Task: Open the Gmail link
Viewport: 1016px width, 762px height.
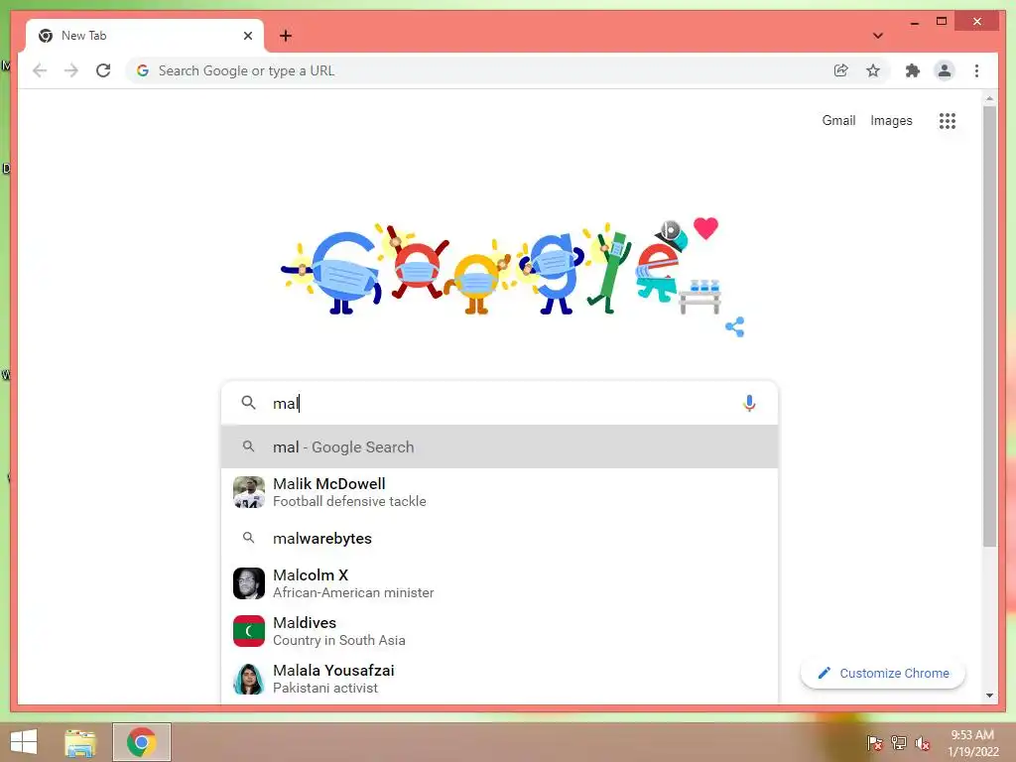Action: click(x=838, y=120)
